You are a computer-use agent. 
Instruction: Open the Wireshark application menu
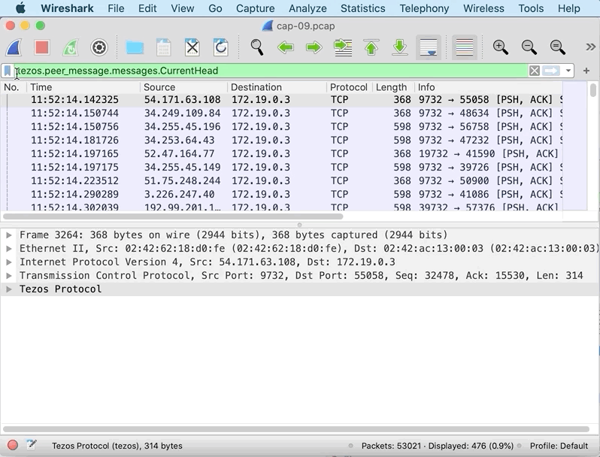(x=67, y=8)
